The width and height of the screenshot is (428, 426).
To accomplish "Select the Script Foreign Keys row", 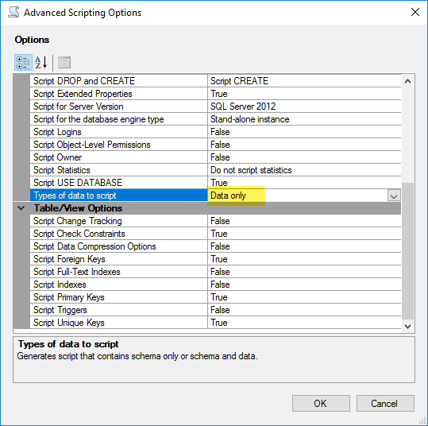I will click(x=215, y=259).
